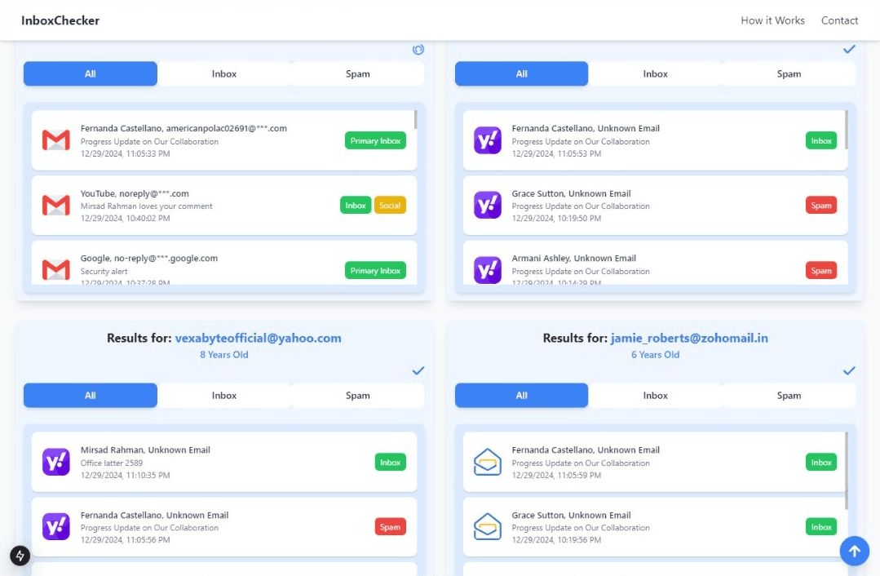This screenshot has height=576, width=880.
Task: Click the Zoho mail icon beside Grace Sutton
Action: tap(488, 527)
